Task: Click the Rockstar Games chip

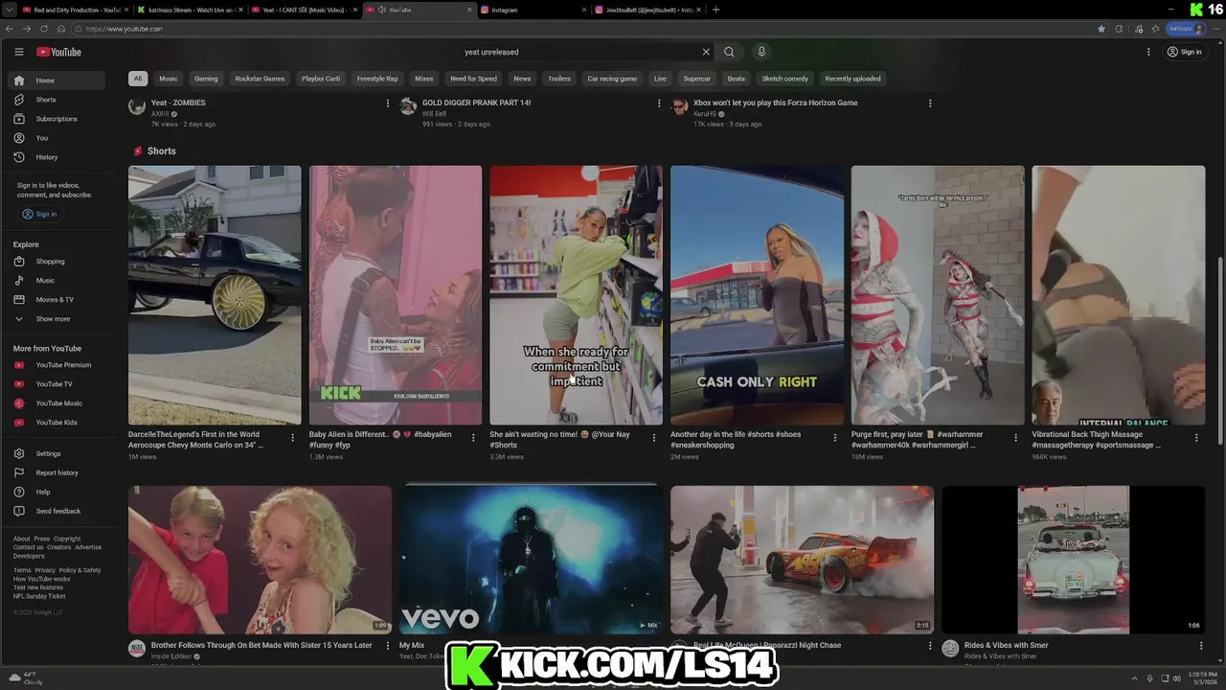Action: pos(260,79)
